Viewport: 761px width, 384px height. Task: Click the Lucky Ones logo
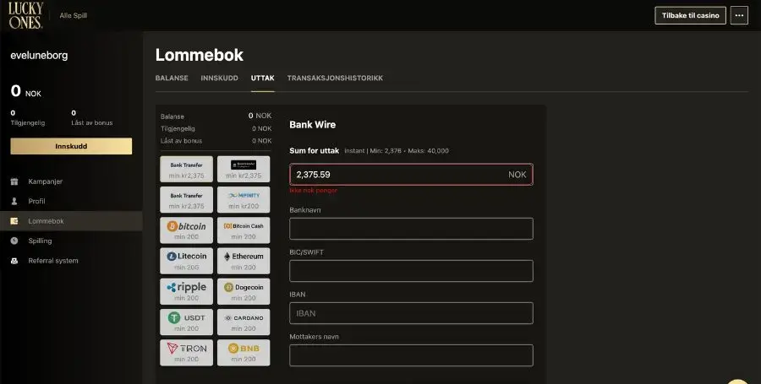pyautogui.click(x=25, y=15)
